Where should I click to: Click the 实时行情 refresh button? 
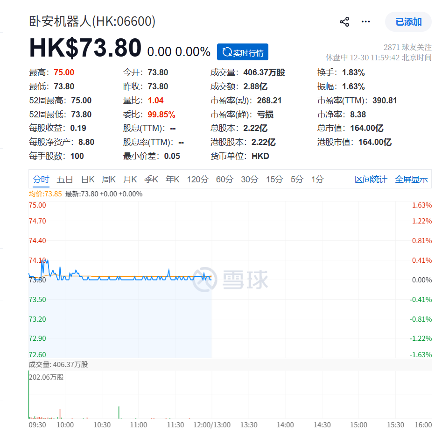[243, 52]
